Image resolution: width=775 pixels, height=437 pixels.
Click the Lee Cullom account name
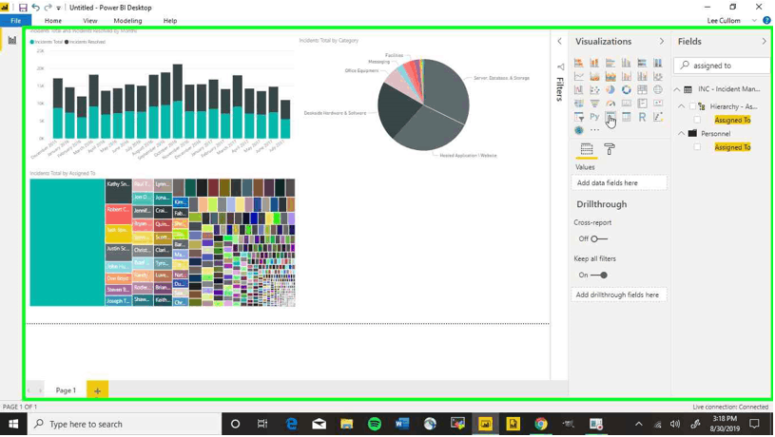723,21
